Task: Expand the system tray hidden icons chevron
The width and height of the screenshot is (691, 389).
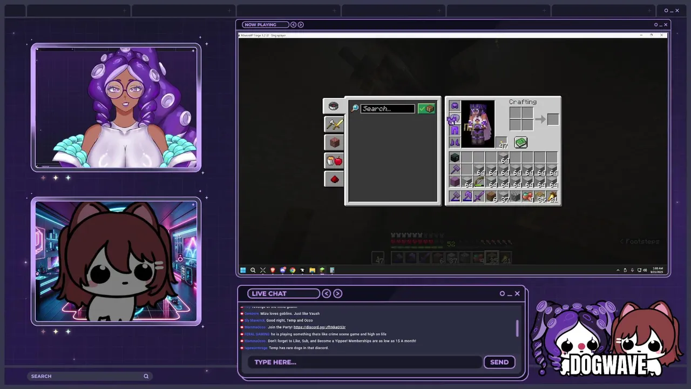Action: (618, 270)
